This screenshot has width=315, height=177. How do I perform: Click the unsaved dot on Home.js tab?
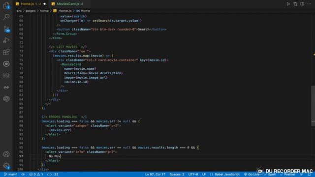click(45, 4)
